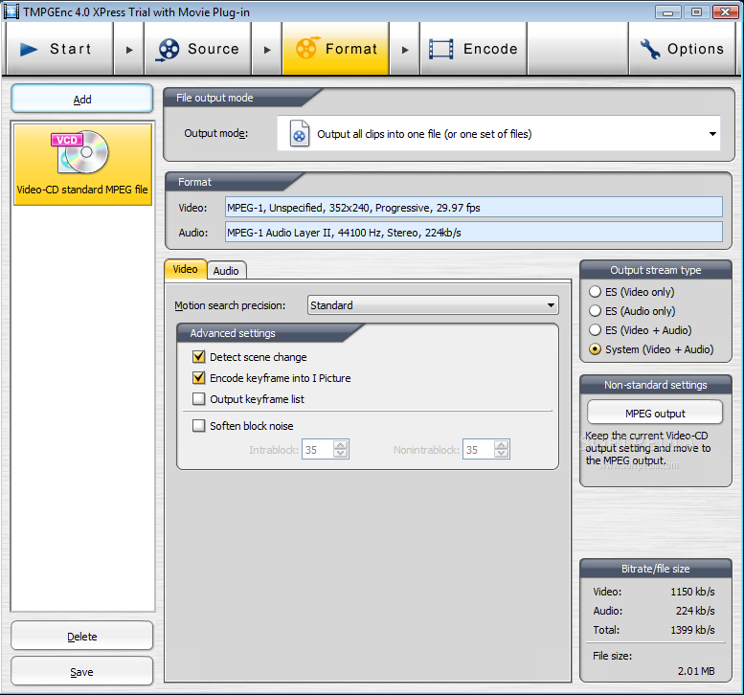Expand the Motion search precision dropdown

tap(433, 305)
